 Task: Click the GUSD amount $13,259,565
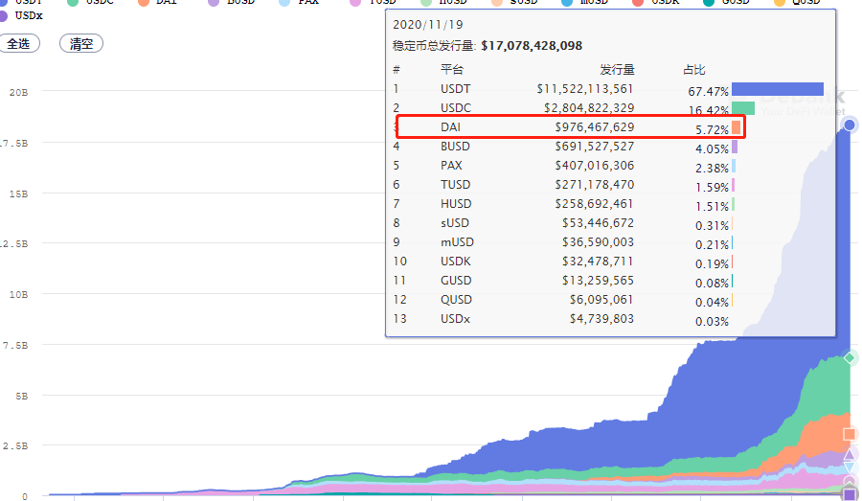[x=598, y=281]
